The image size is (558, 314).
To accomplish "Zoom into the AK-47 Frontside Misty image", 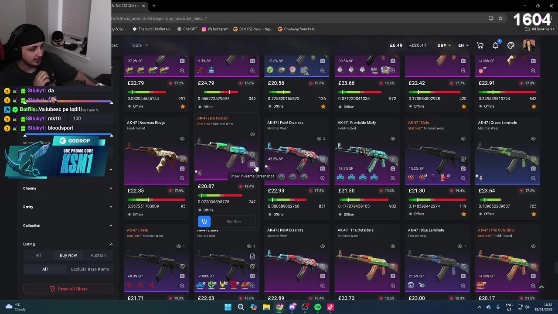I will coord(393,178).
